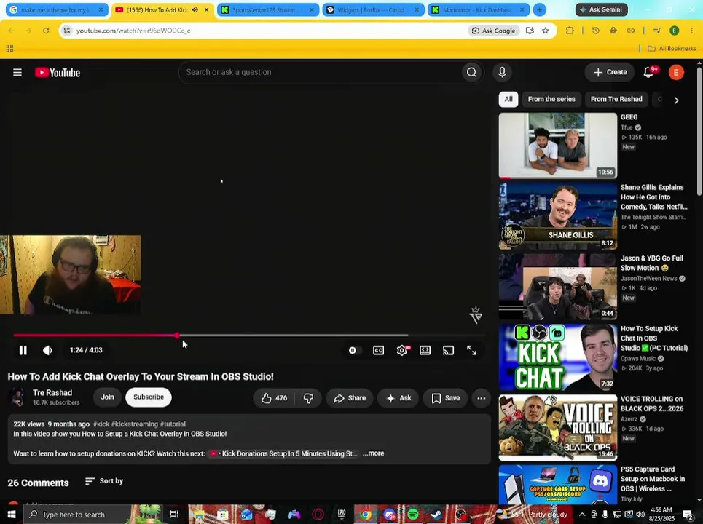Mute the YouTube tab via its speaker icon
Image resolution: width=703 pixels, height=524 pixels.
tap(195, 9)
